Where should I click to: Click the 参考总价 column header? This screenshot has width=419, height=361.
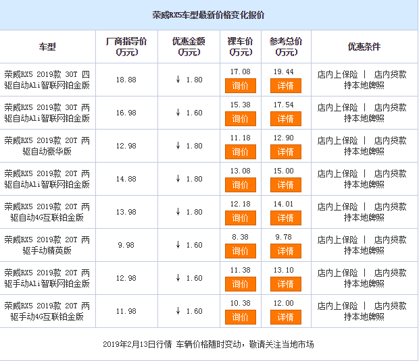coord(286,47)
